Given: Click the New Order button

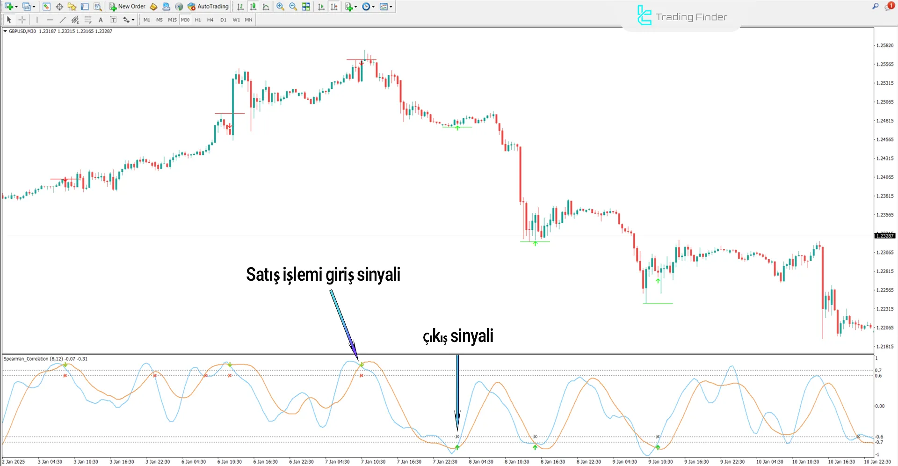Looking at the screenshot, I should tap(127, 7).
